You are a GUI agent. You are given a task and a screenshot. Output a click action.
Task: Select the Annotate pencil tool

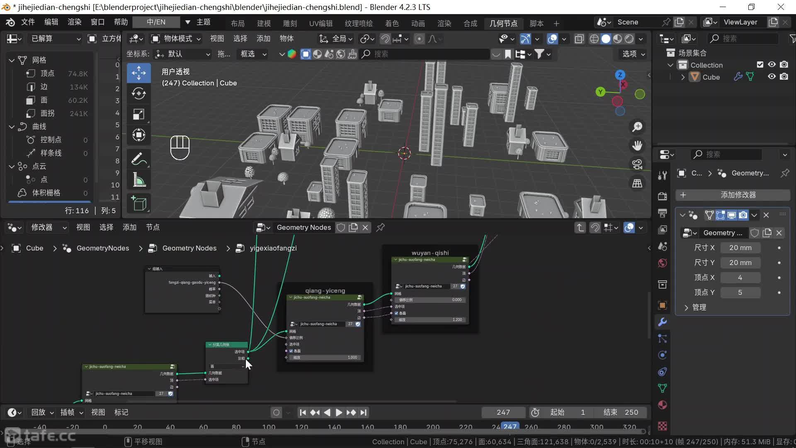[138, 159]
